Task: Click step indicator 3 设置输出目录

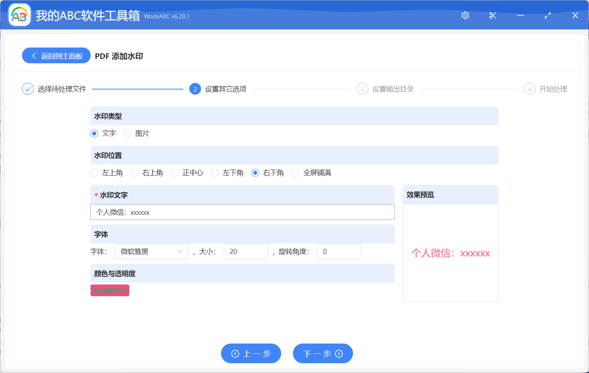Action: 385,89
